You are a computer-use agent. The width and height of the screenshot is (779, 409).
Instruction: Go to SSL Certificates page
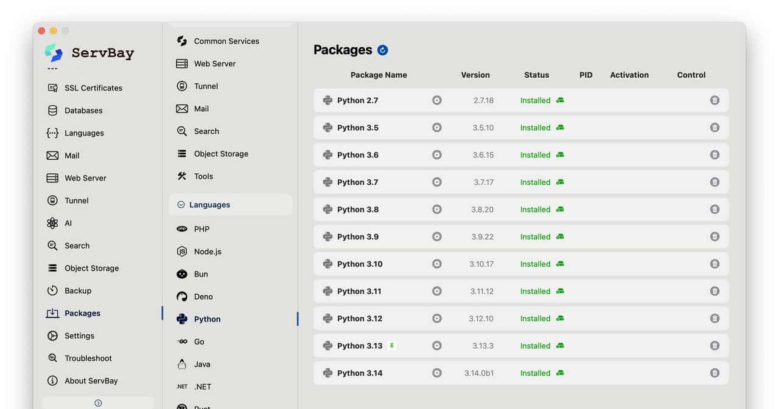(93, 88)
